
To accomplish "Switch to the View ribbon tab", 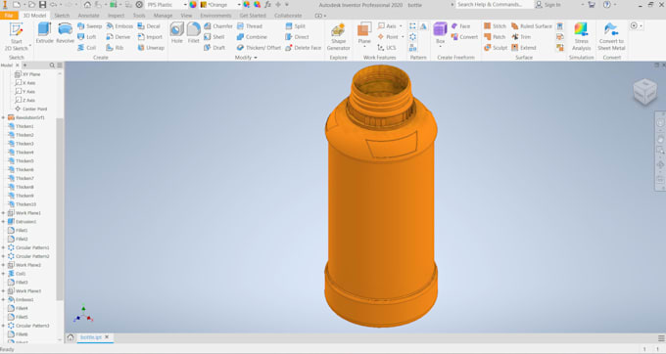I will 186,16.
